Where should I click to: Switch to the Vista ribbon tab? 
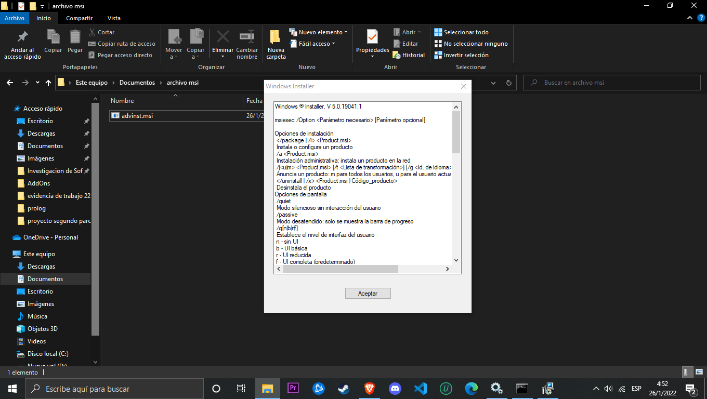[x=114, y=18]
